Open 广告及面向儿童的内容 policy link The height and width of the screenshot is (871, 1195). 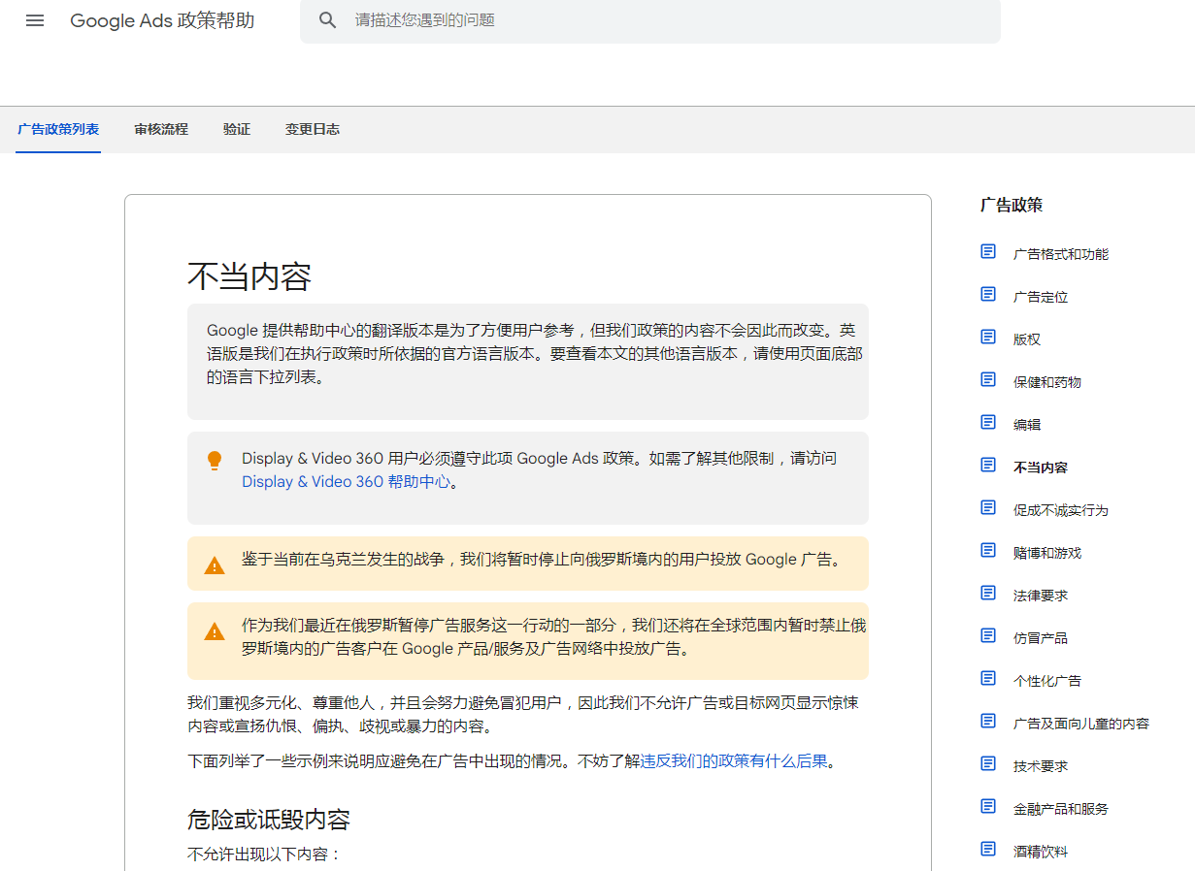(1081, 724)
